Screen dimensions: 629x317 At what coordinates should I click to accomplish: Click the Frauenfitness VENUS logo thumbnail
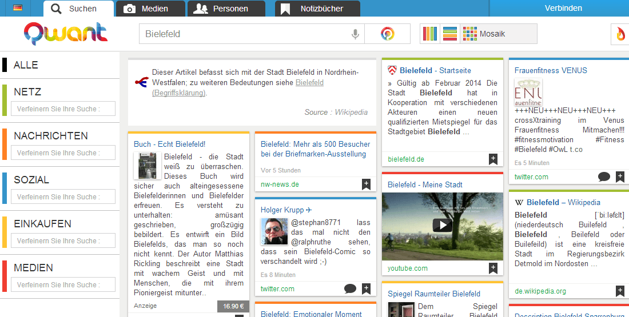[528, 92]
